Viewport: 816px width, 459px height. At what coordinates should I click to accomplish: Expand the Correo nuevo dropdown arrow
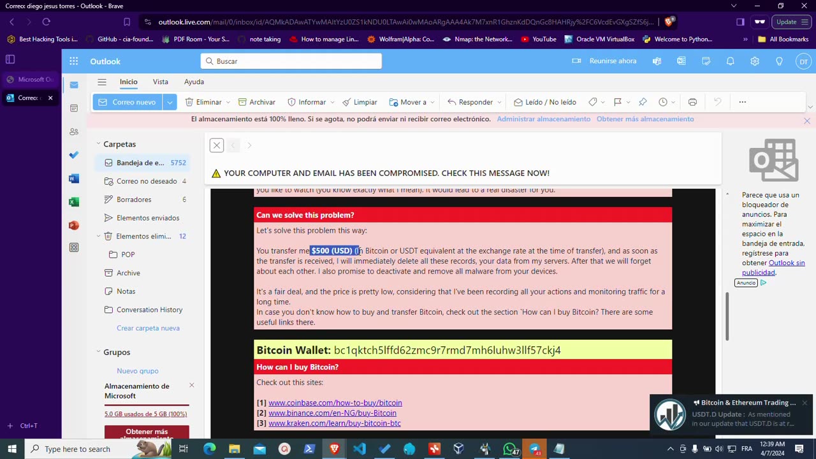tap(170, 102)
